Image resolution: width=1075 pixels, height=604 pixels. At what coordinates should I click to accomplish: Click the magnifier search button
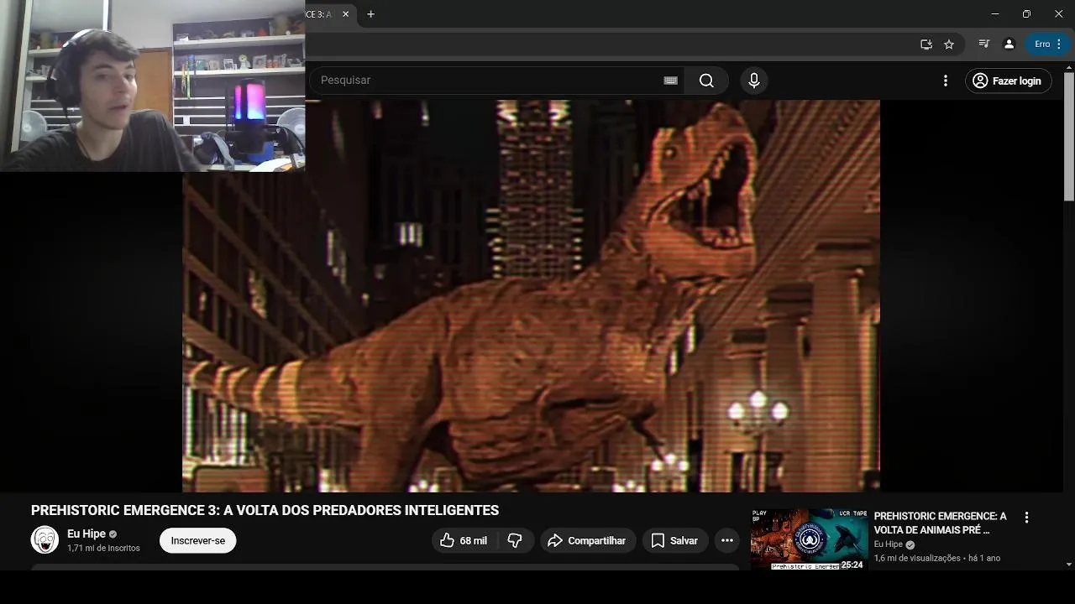[x=706, y=81]
